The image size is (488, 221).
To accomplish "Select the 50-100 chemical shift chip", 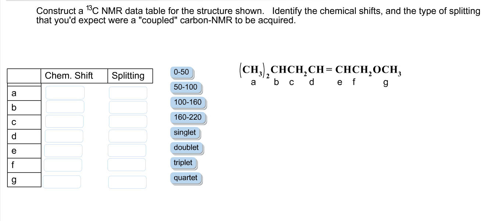I will click(185, 87).
